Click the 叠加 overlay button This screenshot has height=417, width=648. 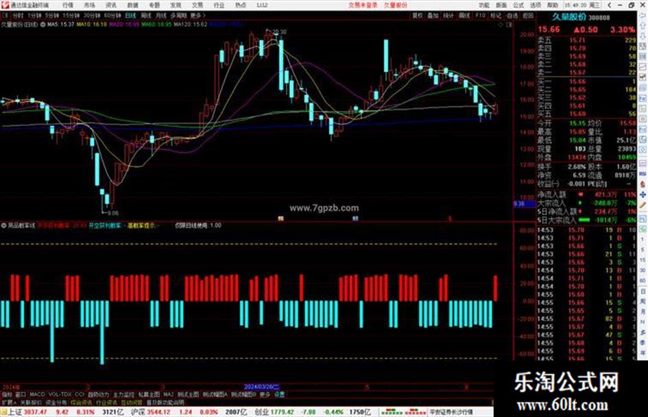coord(433,15)
